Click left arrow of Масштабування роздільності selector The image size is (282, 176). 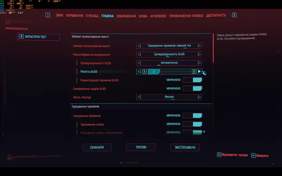[140, 54]
